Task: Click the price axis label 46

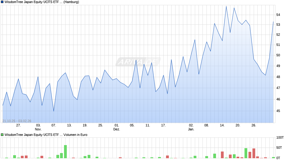Action: (x=278, y=99)
